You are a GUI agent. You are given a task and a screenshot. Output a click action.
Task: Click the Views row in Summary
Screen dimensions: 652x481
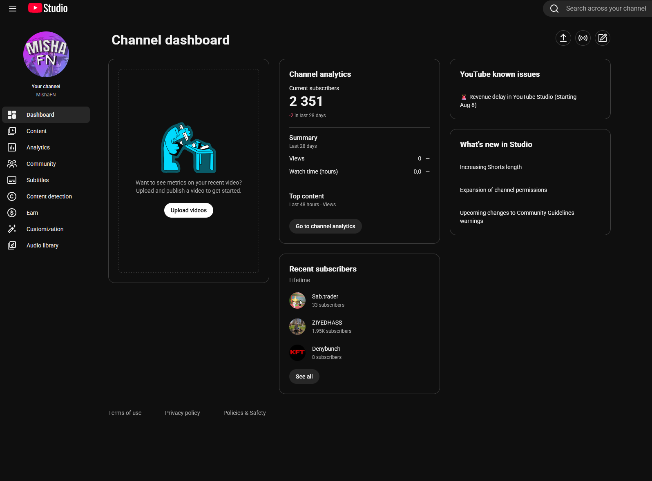(x=359, y=158)
